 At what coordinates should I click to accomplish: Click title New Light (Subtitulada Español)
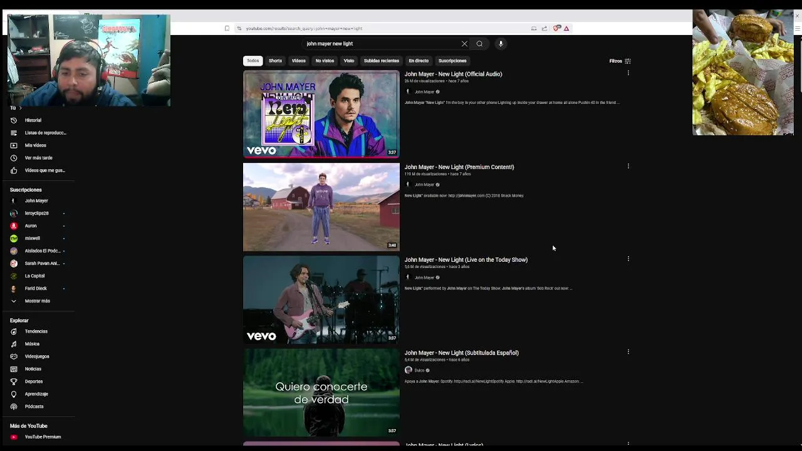[461, 353]
